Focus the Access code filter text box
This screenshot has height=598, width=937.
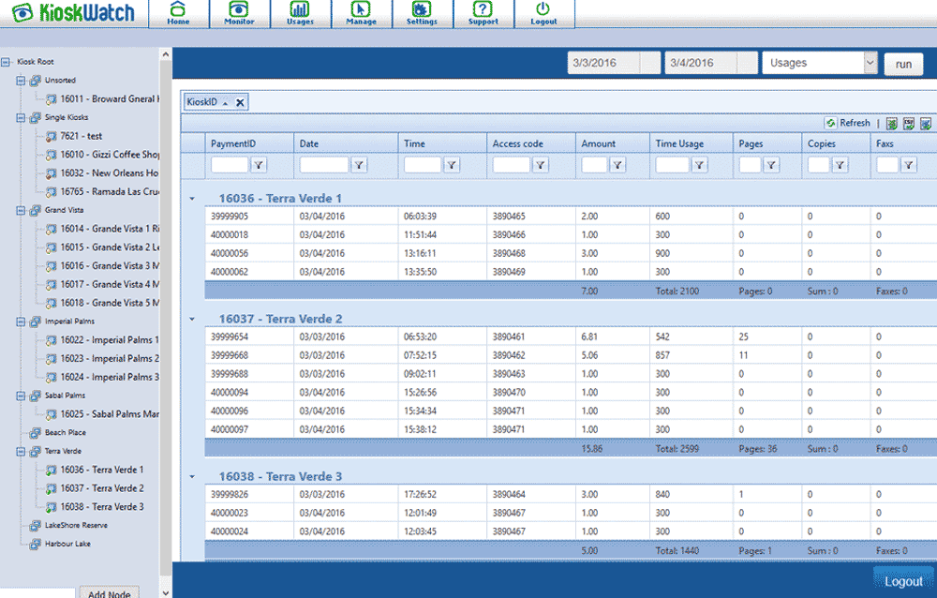coord(512,165)
